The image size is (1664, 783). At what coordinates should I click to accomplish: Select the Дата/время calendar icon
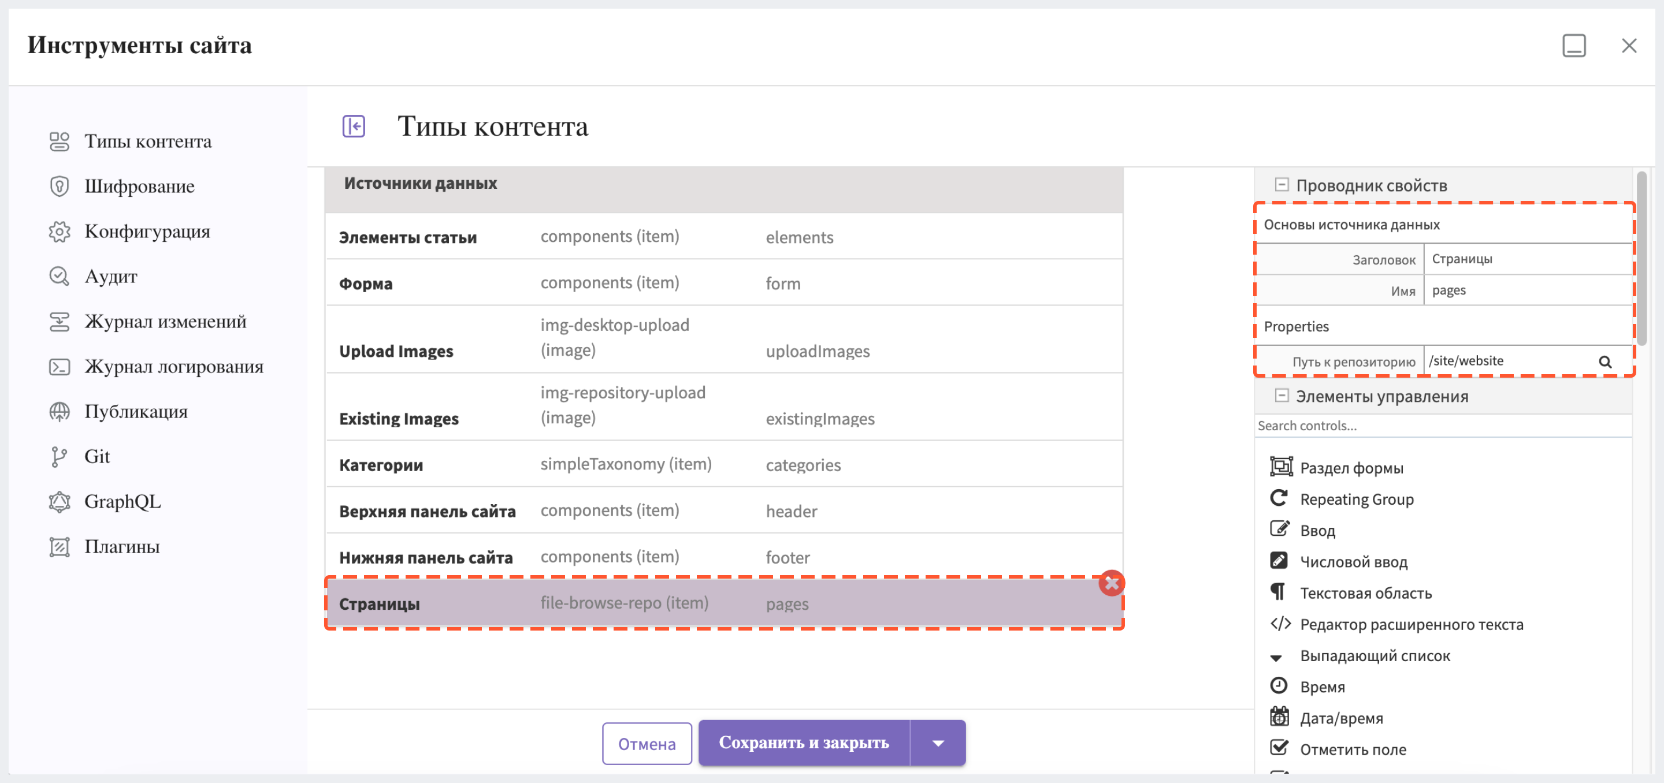(1279, 717)
